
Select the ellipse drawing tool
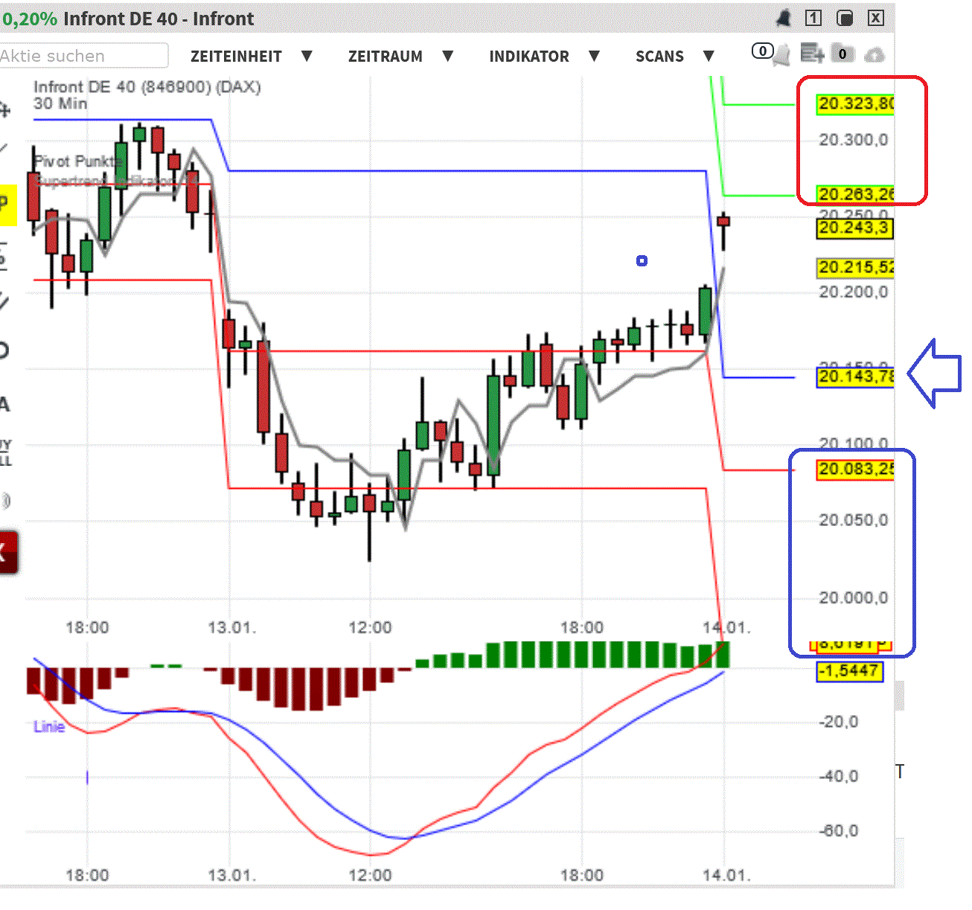6,347
